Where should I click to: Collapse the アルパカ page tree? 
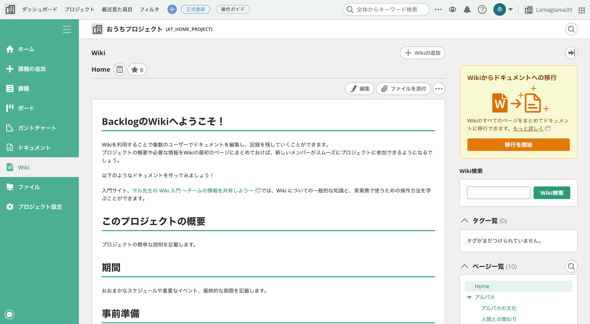pyautogui.click(x=469, y=297)
